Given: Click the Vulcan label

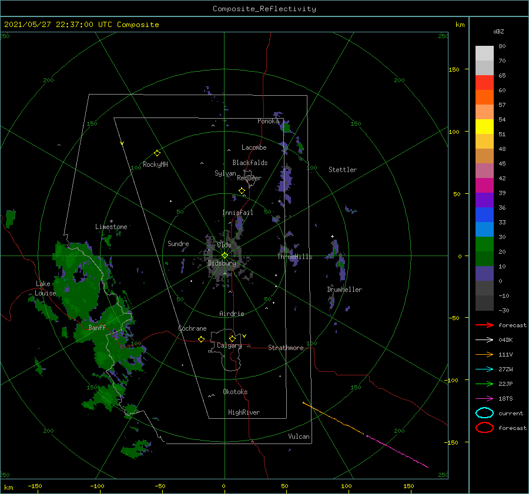Looking at the screenshot, I should [x=299, y=436].
